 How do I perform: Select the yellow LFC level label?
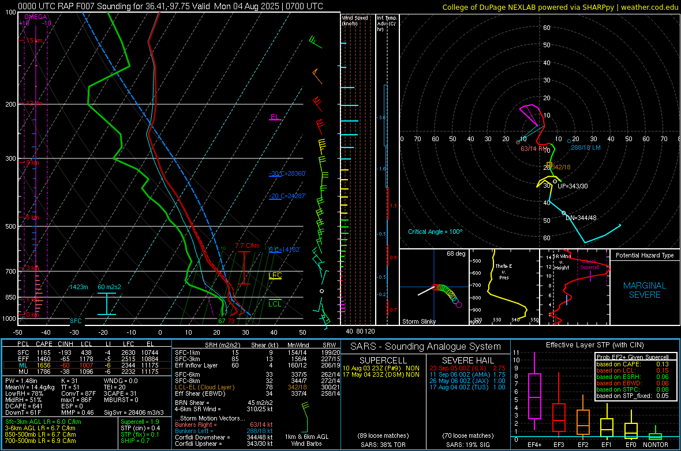275,275
